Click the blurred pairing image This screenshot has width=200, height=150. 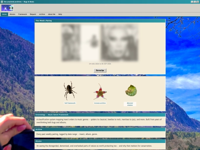point(100,43)
